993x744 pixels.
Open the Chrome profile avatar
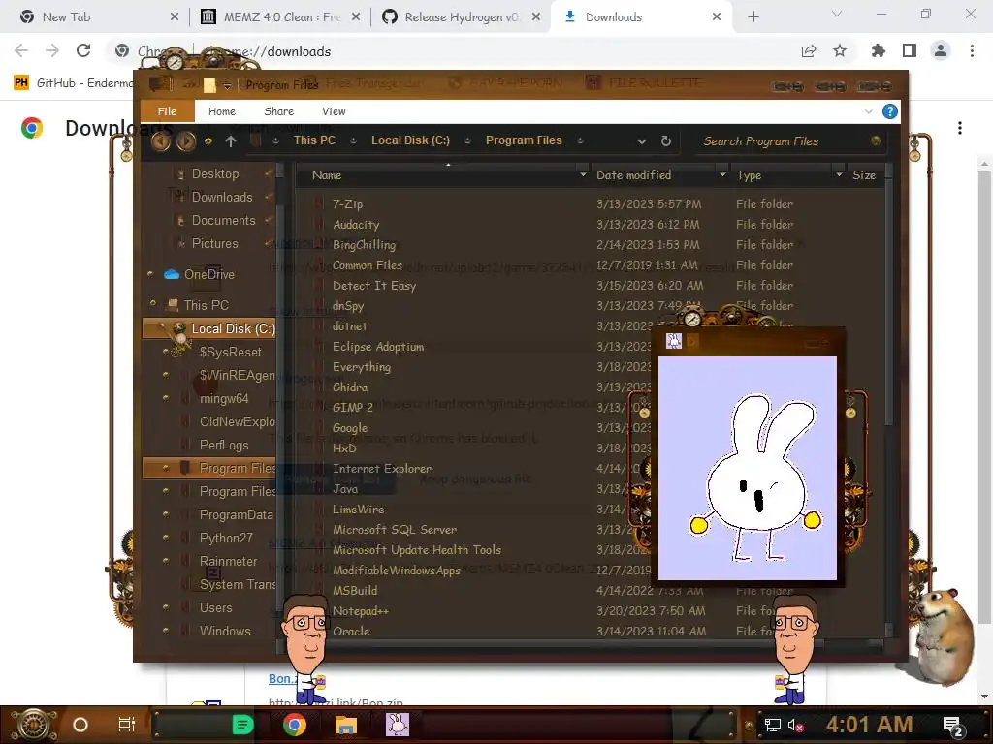click(x=941, y=50)
